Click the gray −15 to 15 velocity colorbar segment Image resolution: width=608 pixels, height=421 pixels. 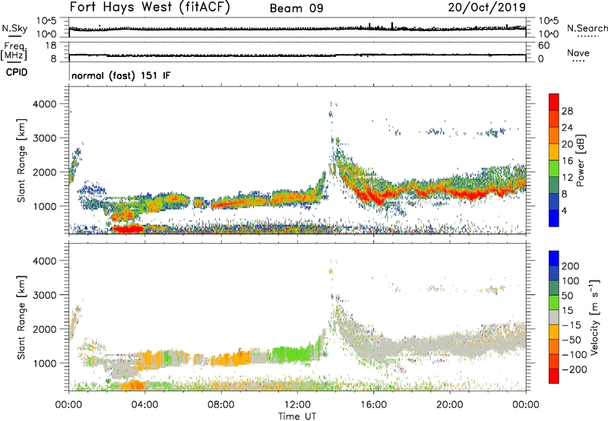point(554,317)
